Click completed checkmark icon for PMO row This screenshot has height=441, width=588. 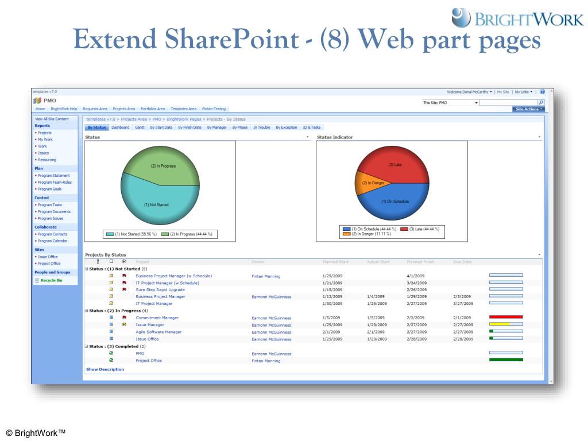click(111, 353)
